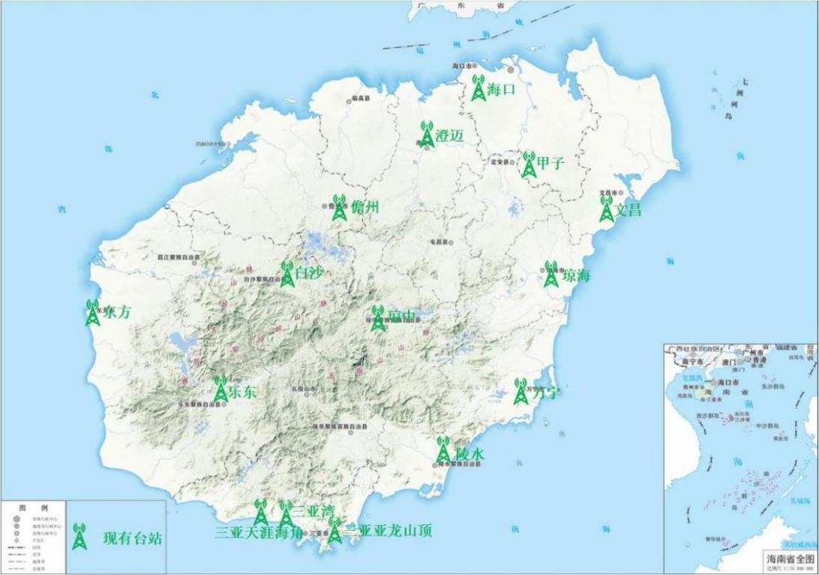Click the 甲子 station tower icon
The image size is (819, 575).
[x=529, y=164]
